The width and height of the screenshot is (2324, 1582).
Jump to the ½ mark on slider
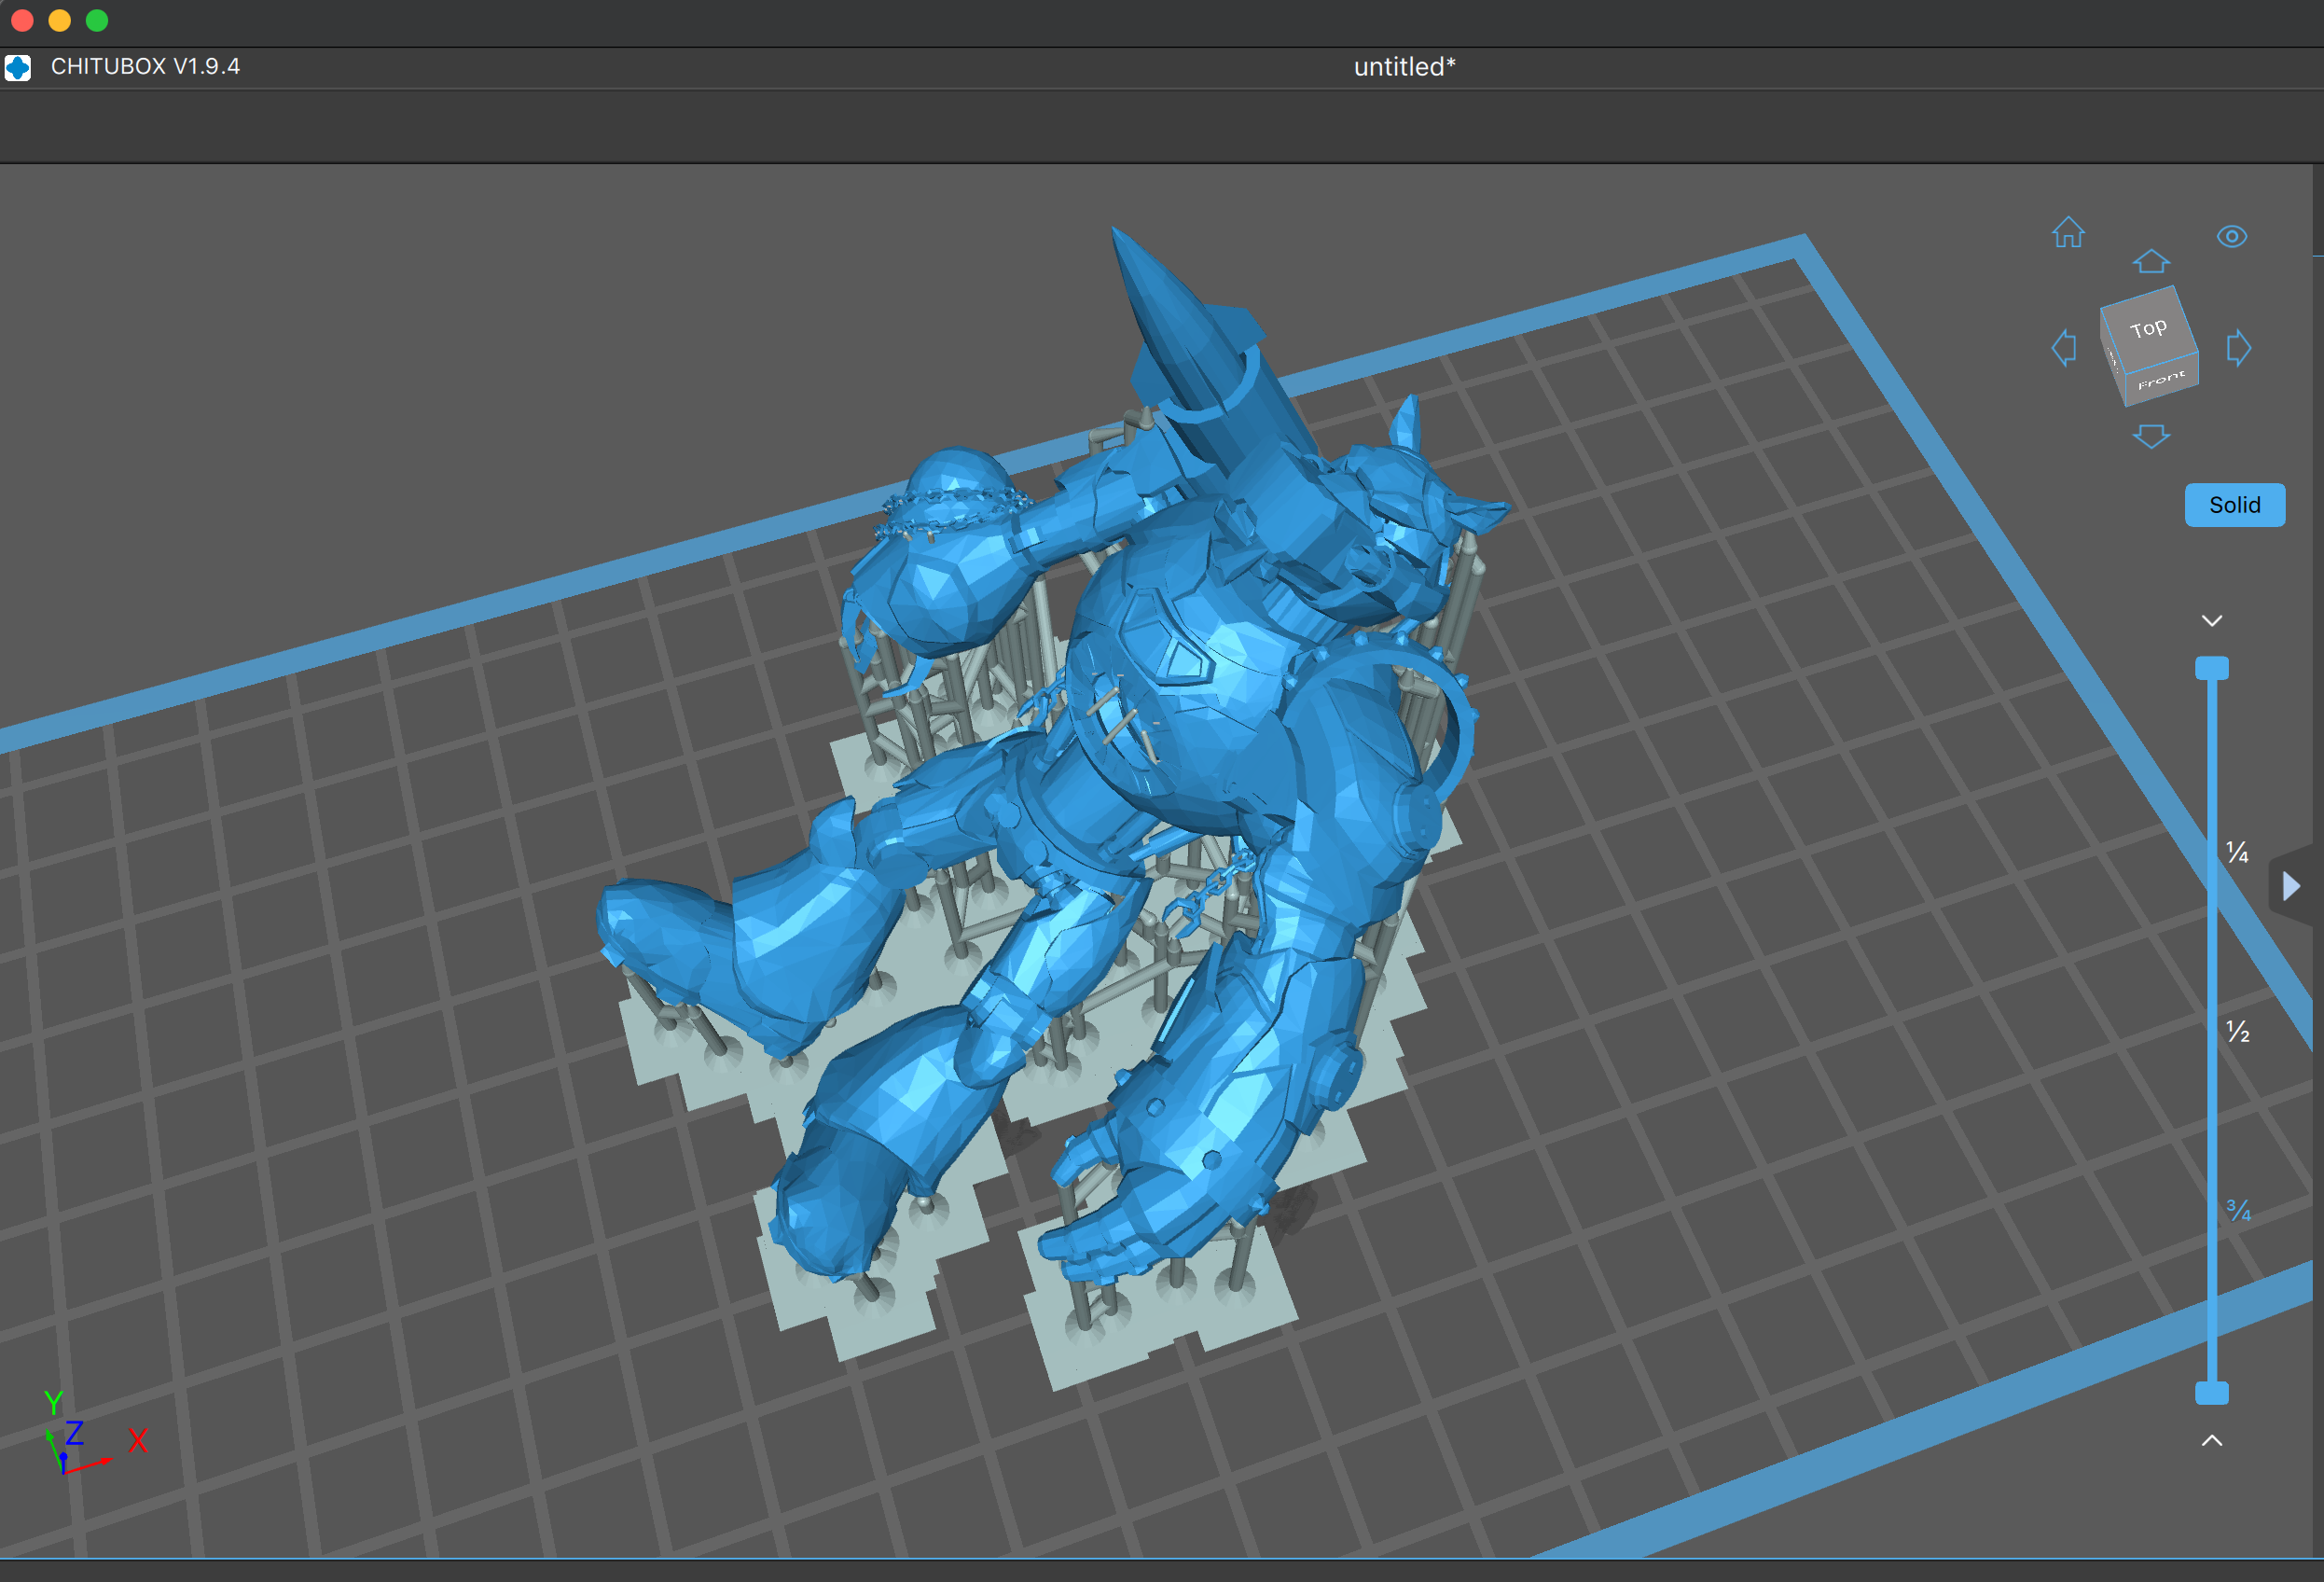point(2236,1031)
